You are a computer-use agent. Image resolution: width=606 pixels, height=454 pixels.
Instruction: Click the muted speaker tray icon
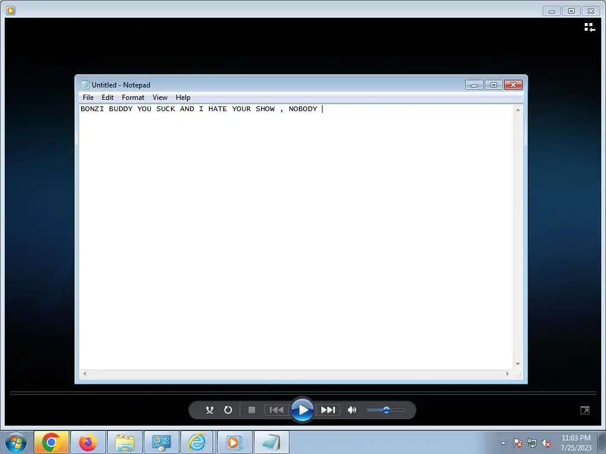click(x=546, y=443)
